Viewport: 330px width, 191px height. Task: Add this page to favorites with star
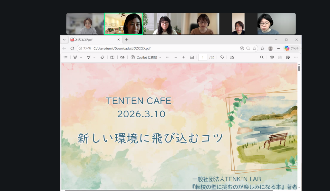click(x=255, y=48)
